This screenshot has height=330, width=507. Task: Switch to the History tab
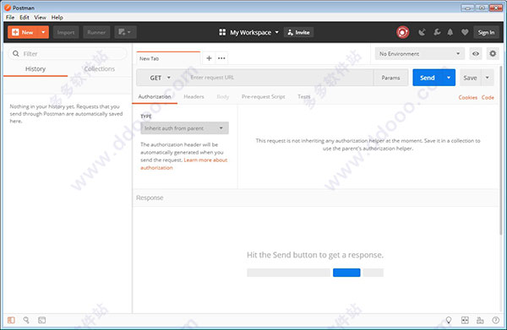pyautogui.click(x=35, y=68)
